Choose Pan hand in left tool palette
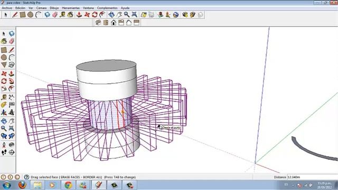The image size is (338, 190). 12,121
